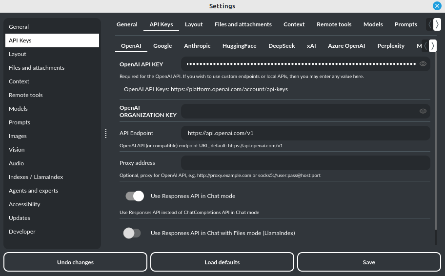Reveal the OpenAI API key with eye icon

point(423,64)
